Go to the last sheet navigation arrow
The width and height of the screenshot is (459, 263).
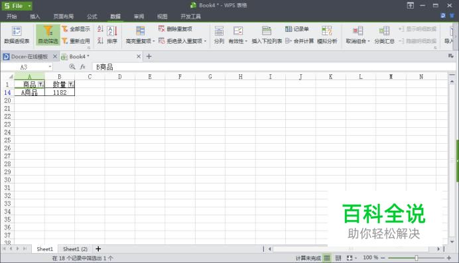tap(25, 248)
